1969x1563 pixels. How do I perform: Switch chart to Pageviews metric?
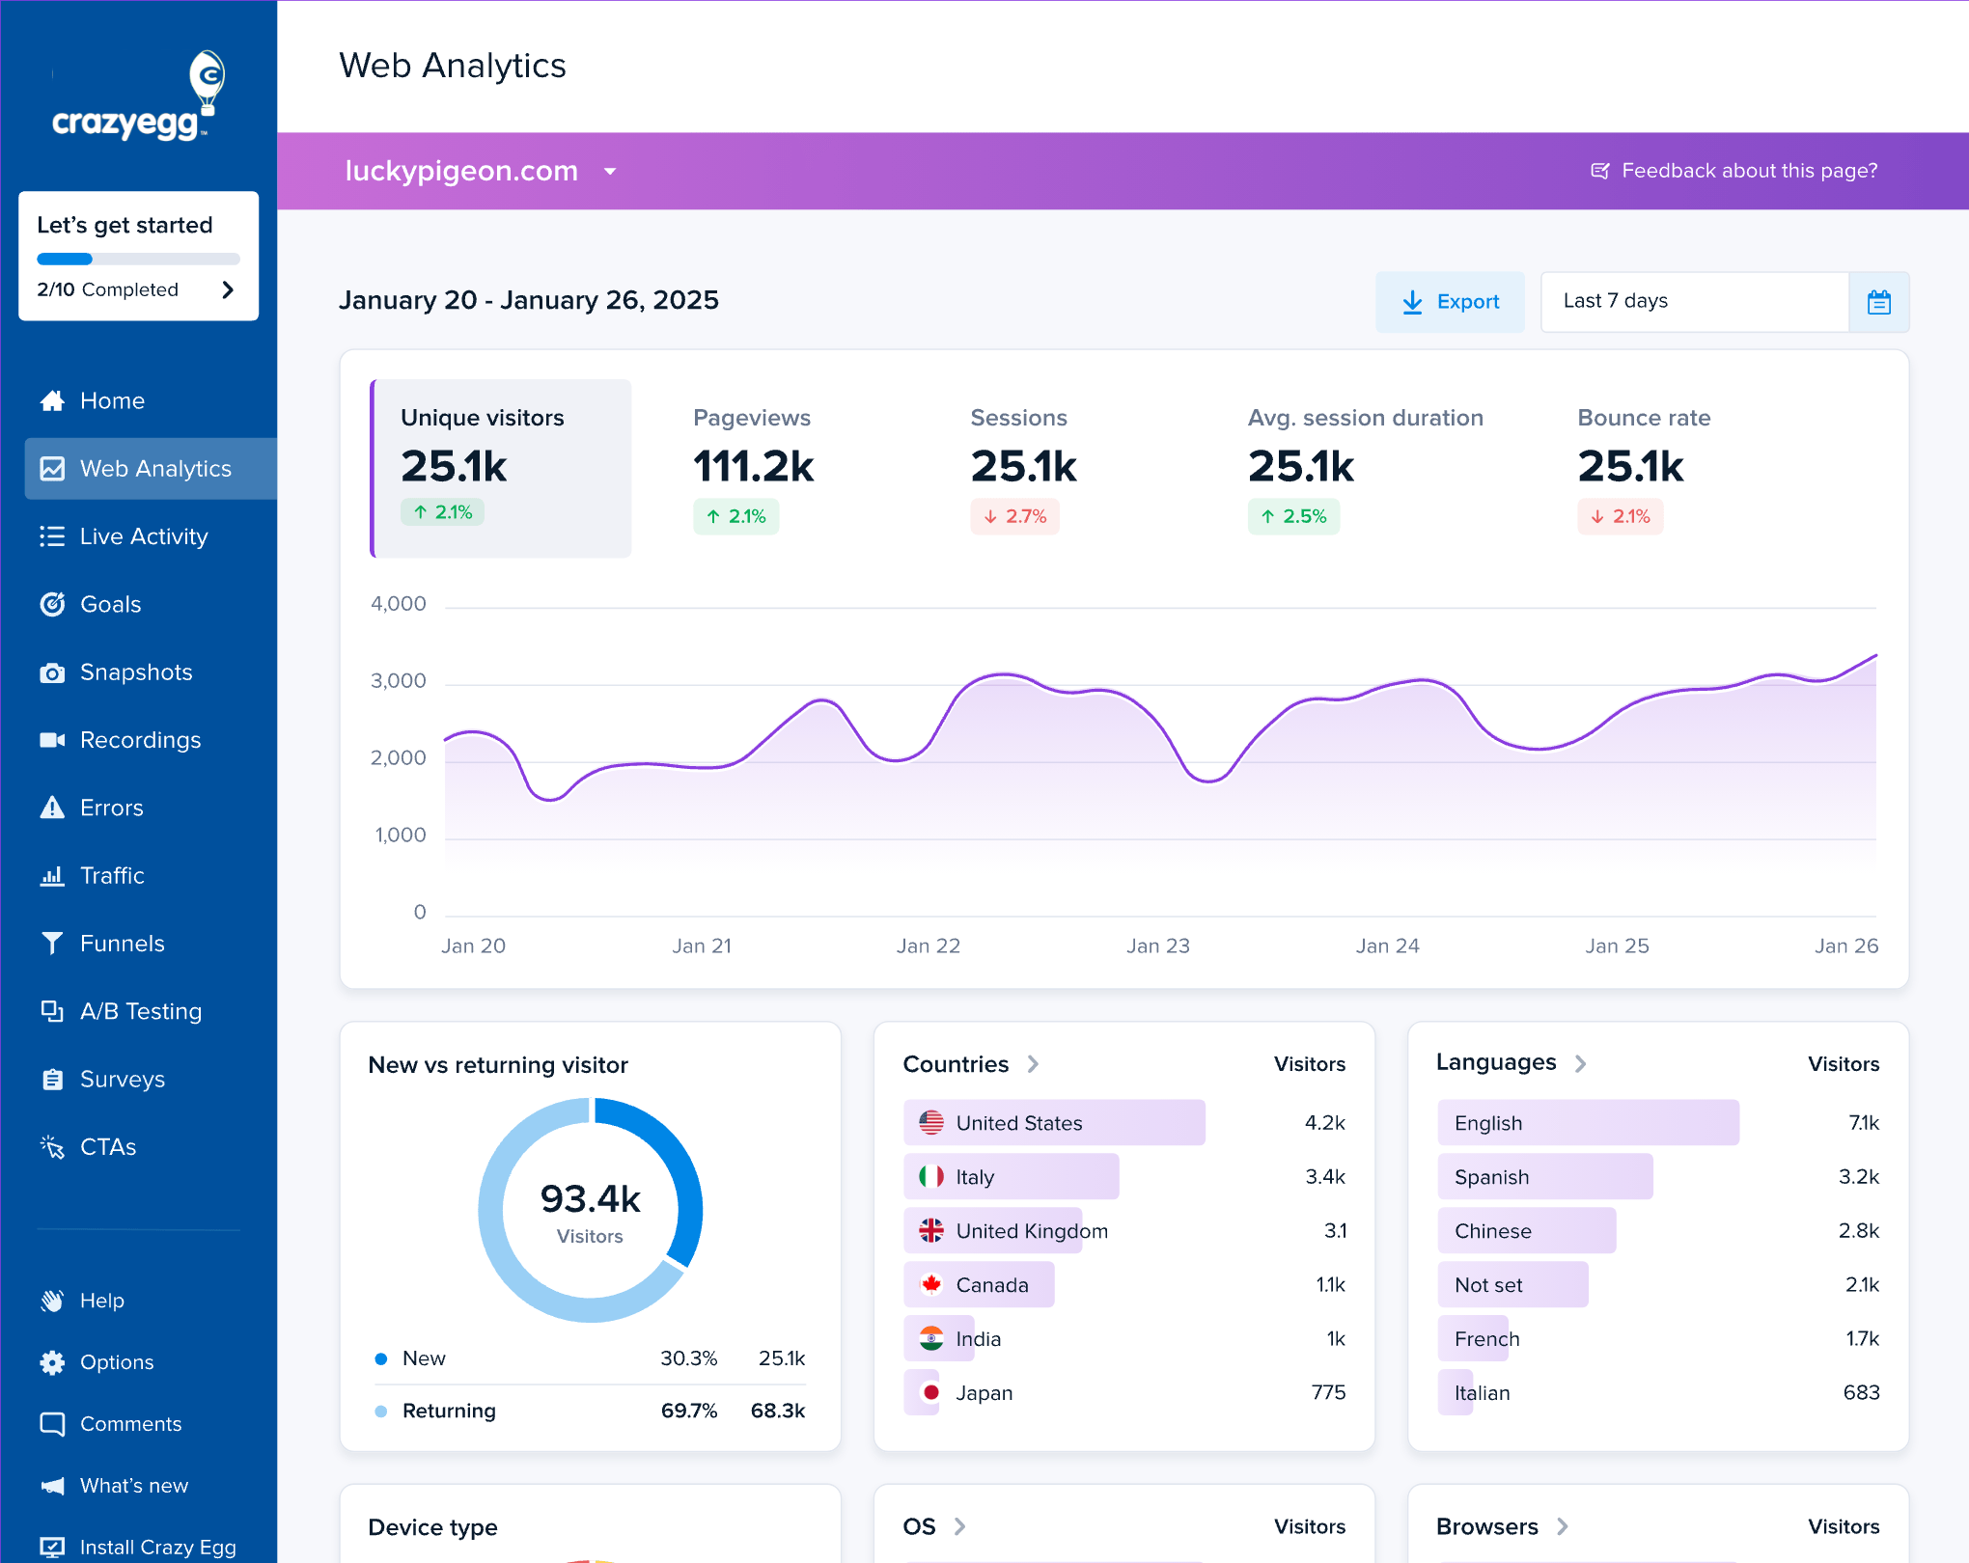753,468
